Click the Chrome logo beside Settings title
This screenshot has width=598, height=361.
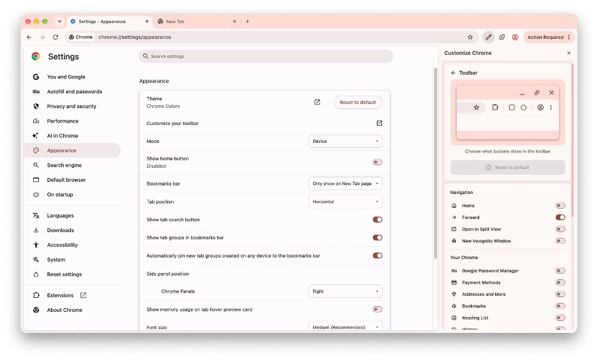pyautogui.click(x=36, y=56)
